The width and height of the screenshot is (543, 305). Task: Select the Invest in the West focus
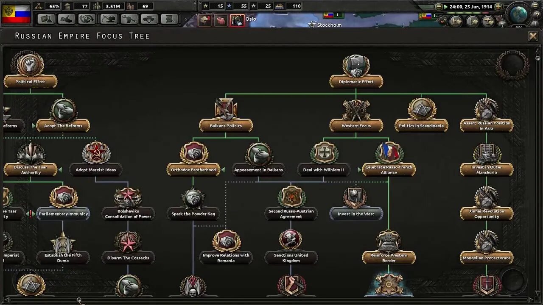tap(356, 203)
